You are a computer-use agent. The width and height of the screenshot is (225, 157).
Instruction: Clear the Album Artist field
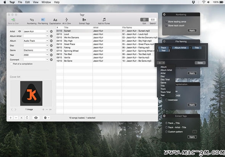coord(51,36)
